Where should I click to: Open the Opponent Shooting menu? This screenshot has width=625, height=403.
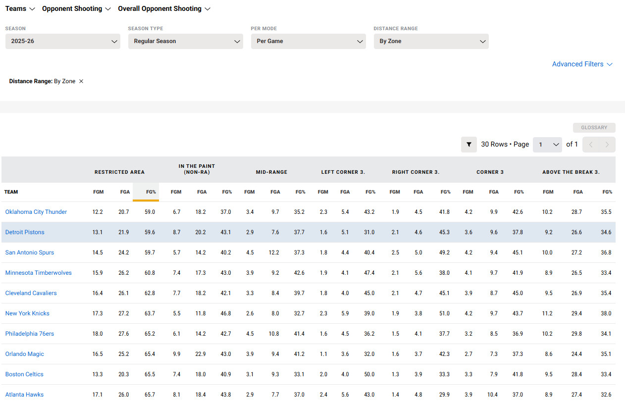click(76, 9)
